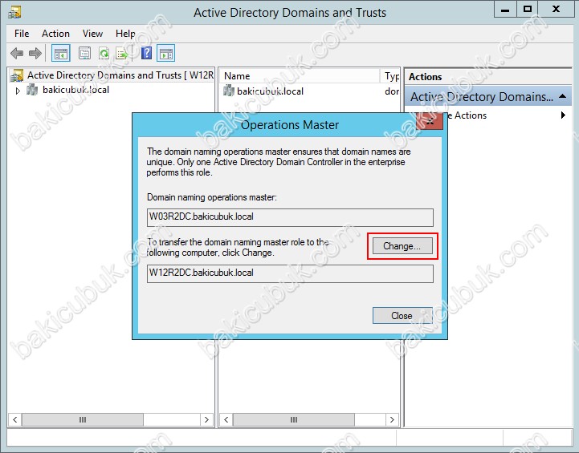Click the list pane horizontal scrollbar thumb

coord(294,419)
